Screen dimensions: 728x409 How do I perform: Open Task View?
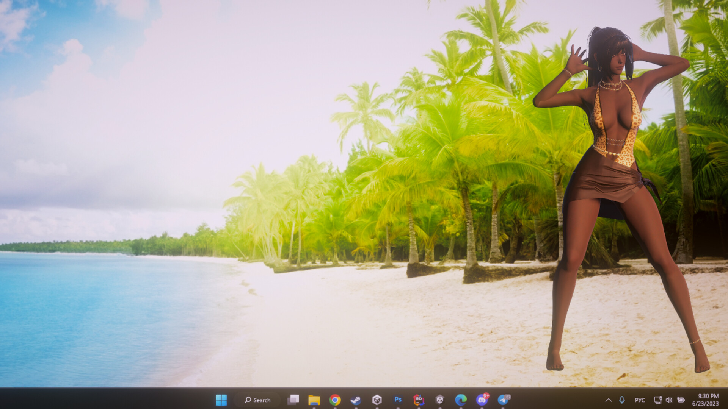click(x=294, y=400)
